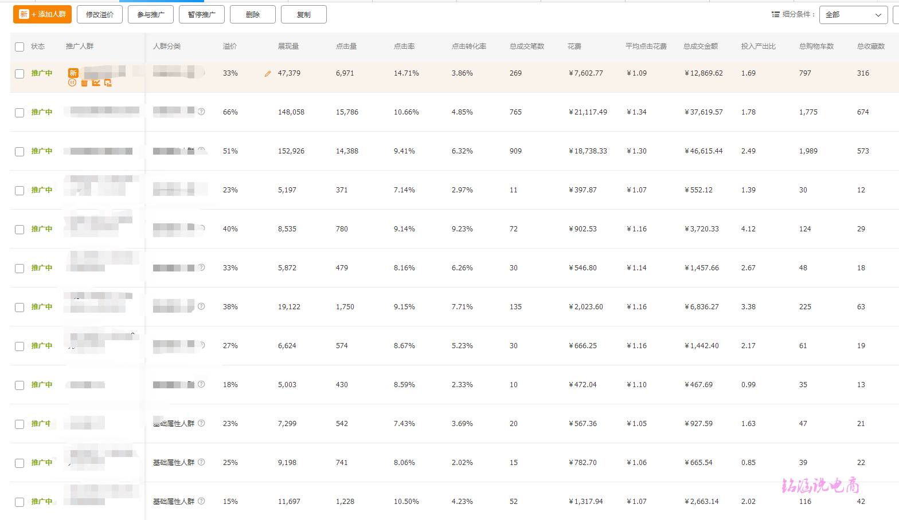This screenshot has height=520, width=899.
Task: Click the 修改溢价 button
Action: click(100, 14)
